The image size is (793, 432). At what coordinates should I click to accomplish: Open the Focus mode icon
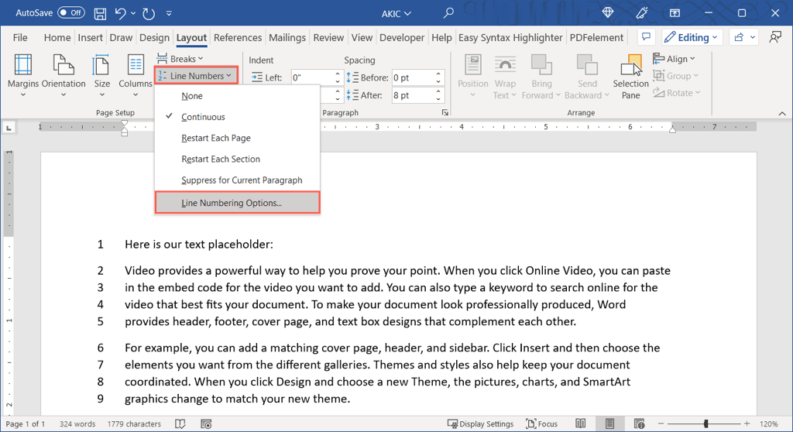click(x=543, y=423)
